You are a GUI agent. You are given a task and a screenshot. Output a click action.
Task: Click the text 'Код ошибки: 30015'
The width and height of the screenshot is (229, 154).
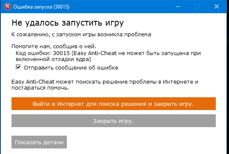pyautogui.click(x=43, y=53)
